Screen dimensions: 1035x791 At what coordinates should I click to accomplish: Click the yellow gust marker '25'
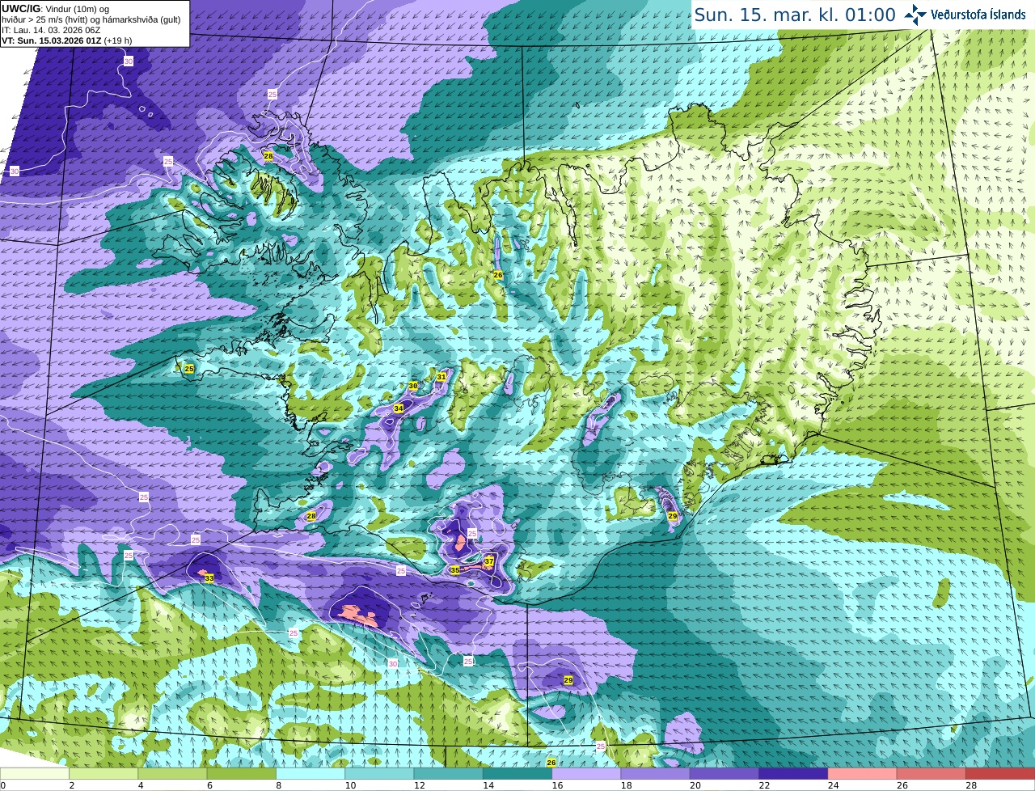tap(189, 369)
